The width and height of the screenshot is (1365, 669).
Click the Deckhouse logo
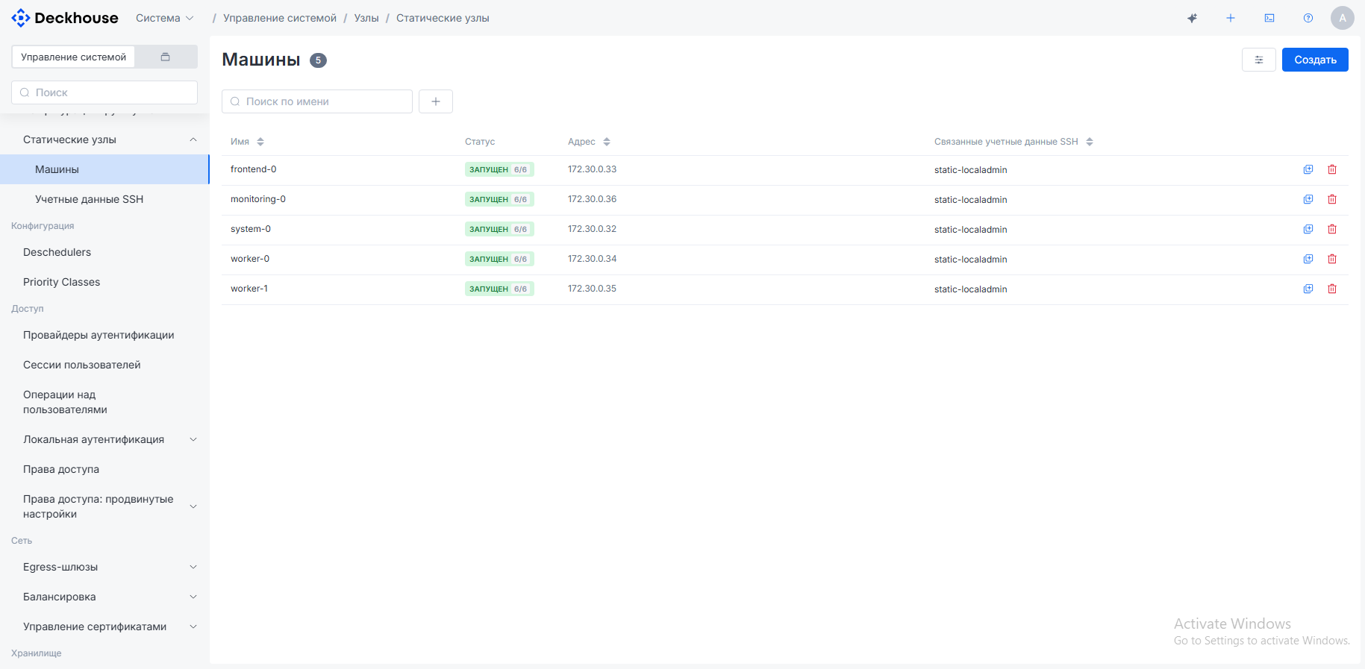coord(65,18)
